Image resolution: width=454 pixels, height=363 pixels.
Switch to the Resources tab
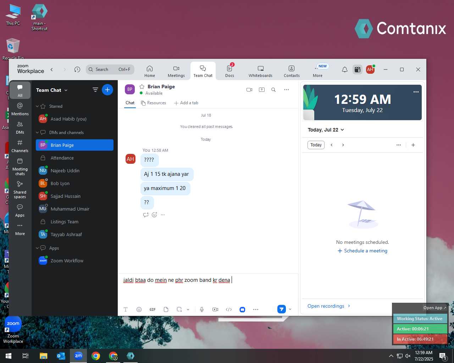(154, 103)
